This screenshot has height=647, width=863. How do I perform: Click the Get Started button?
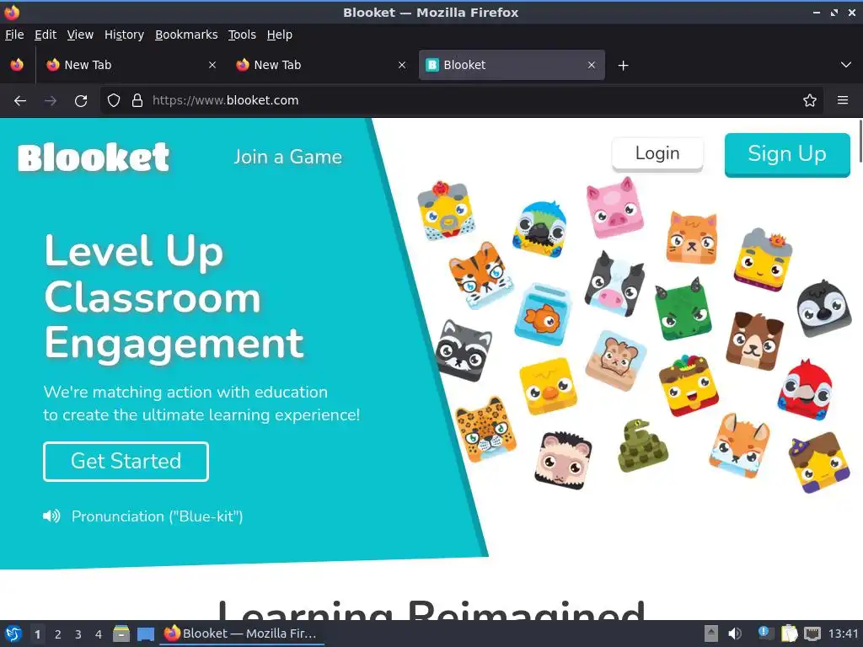pos(126,462)
